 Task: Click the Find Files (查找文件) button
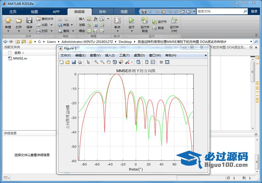click(x=45, y=19)
